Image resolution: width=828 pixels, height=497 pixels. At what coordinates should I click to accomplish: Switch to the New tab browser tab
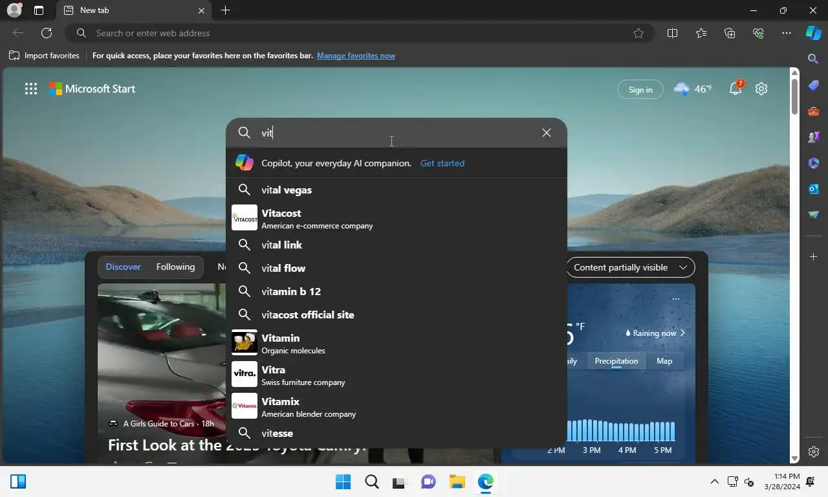tap(133, 10)
